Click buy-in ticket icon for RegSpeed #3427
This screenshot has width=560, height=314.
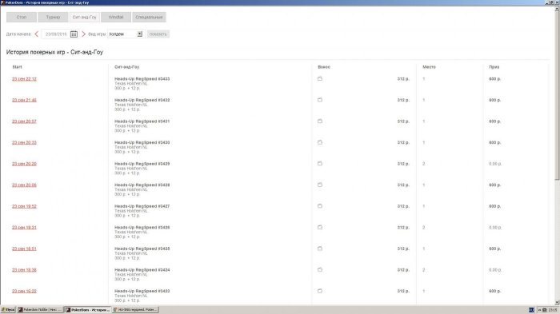(x=320, y=206)
